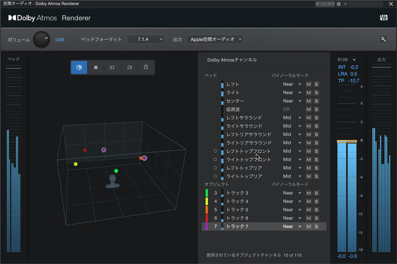Screen dimensions: 397x264
Task: Mute トラック 7 object
Action: [x=309, y=227]
